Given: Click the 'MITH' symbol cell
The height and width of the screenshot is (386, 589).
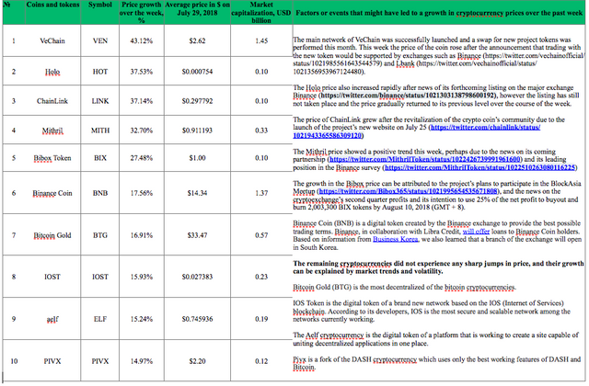Looking at the screenshot, I should [100, 131].
